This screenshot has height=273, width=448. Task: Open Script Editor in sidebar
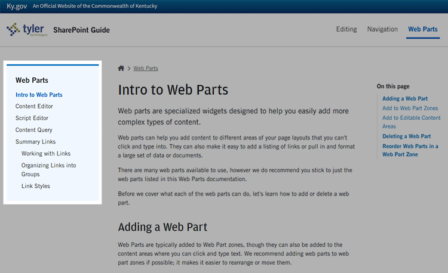pos(32,118)
